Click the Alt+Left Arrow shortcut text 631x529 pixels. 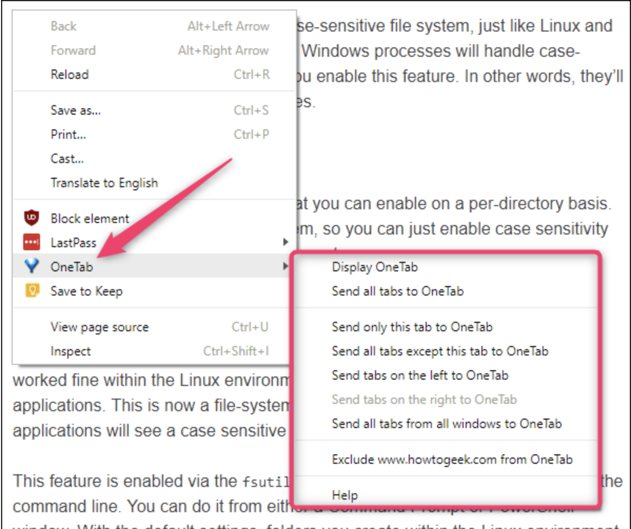(x=228, y=26)
